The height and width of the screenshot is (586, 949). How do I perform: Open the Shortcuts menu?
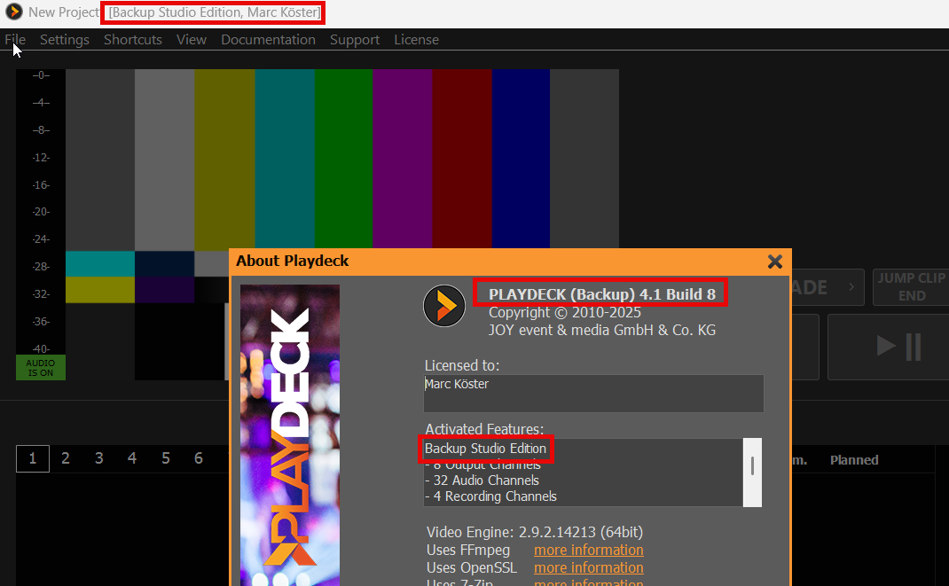(133, 39)
